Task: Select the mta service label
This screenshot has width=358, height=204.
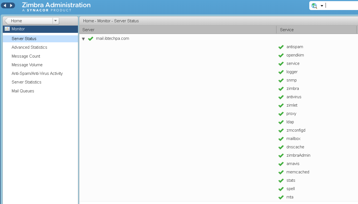Action: 290,197
